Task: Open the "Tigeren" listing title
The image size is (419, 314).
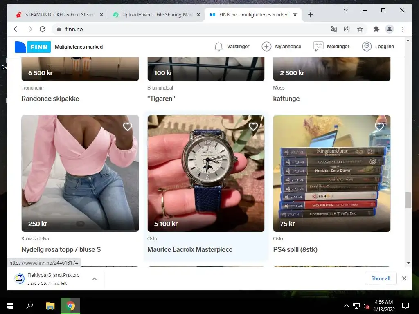Action: (161, 99)
